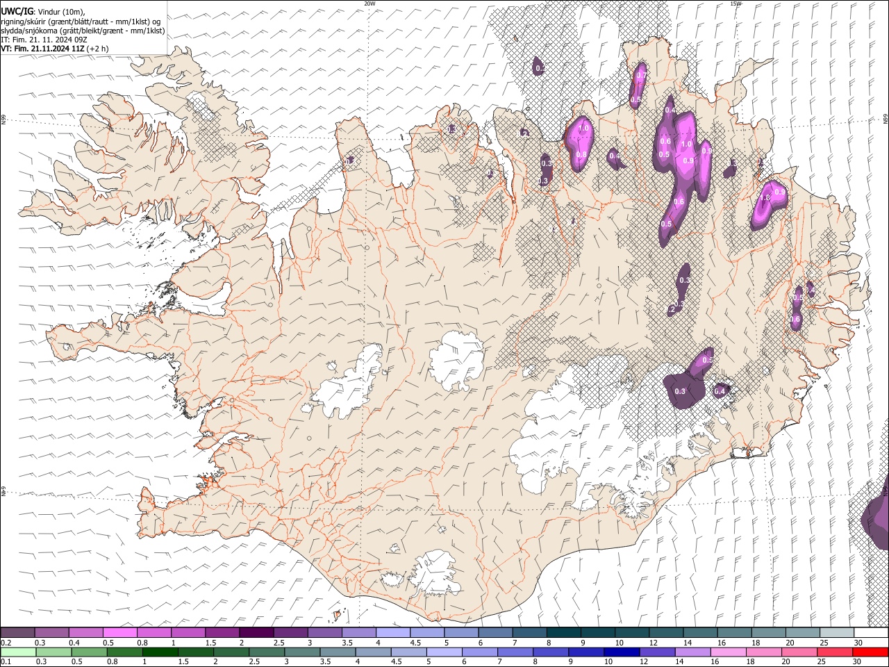Select top legend swatch starting at 0.2
The width and height of the screenshot is (889, 667).
[x=17, y=633]
